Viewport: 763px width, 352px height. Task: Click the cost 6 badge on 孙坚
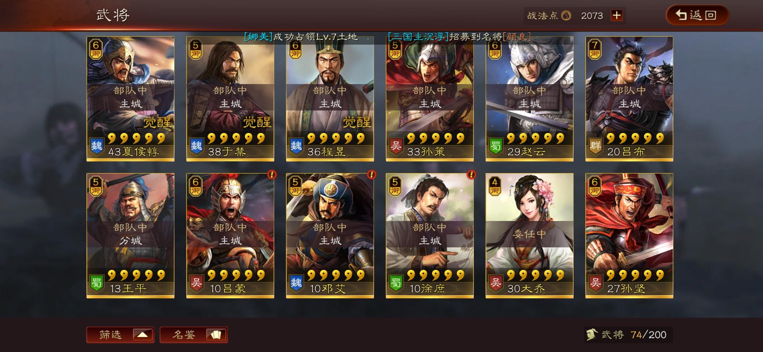pos(595,186)
